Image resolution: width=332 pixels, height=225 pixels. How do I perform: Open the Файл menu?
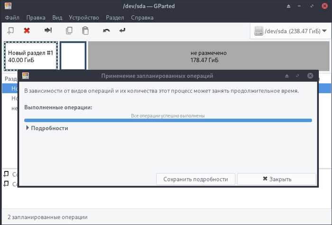coord(13,18)
